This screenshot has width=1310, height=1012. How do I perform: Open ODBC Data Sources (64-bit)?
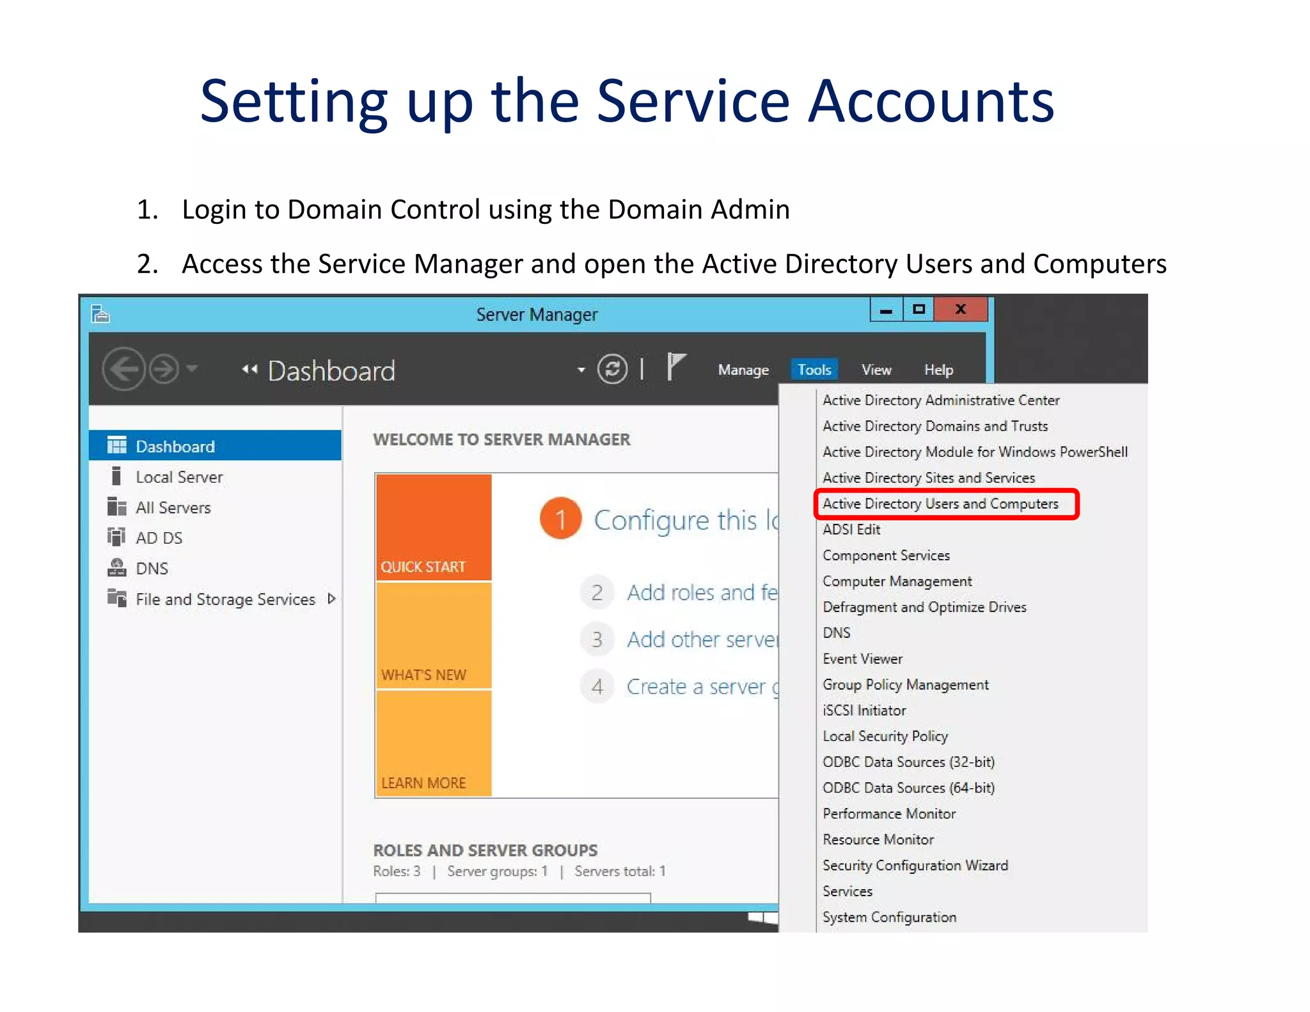pos(908,787)
